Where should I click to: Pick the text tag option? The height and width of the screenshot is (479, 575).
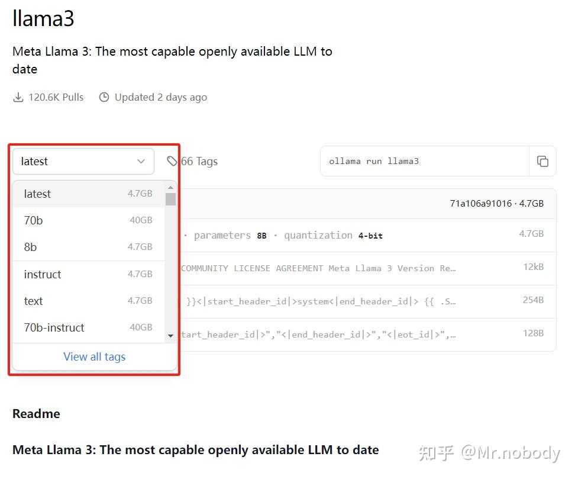point(33,301)
